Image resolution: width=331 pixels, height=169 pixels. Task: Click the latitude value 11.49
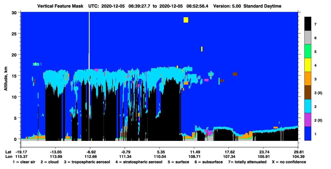coord(195,152)
